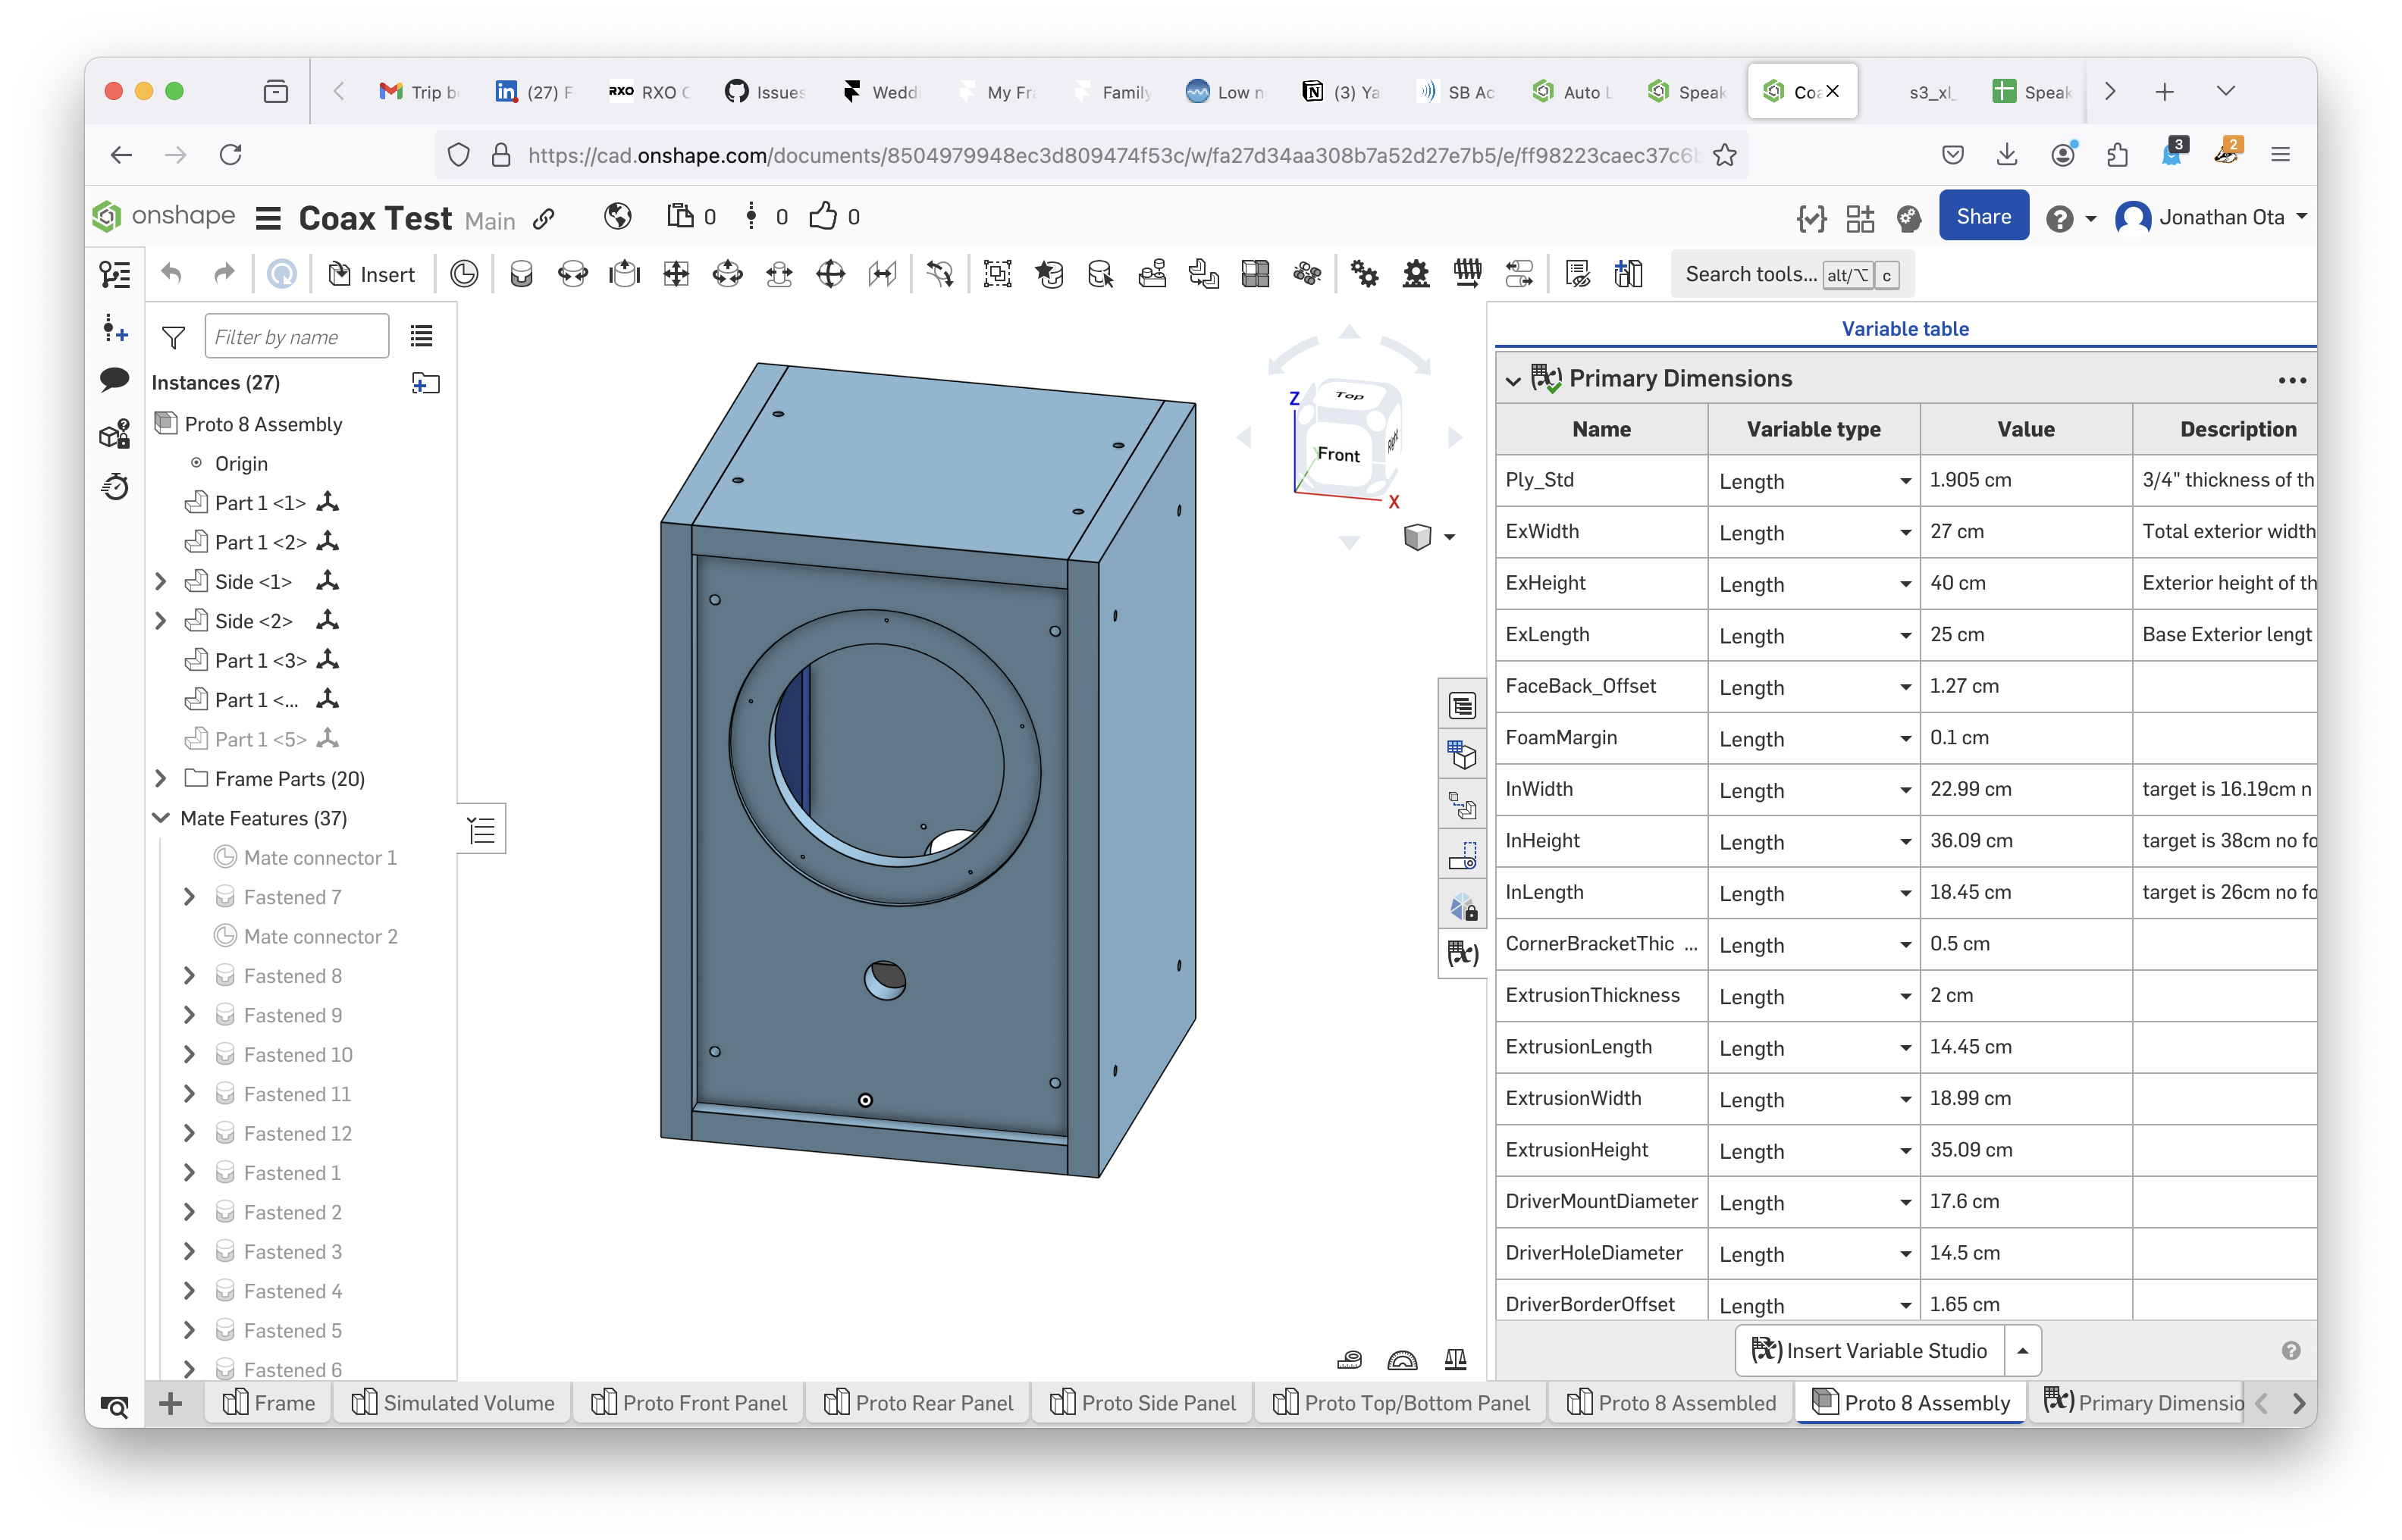Open the Insert parts tool
The image size is (2402, 1540).
tap(372, 274)
